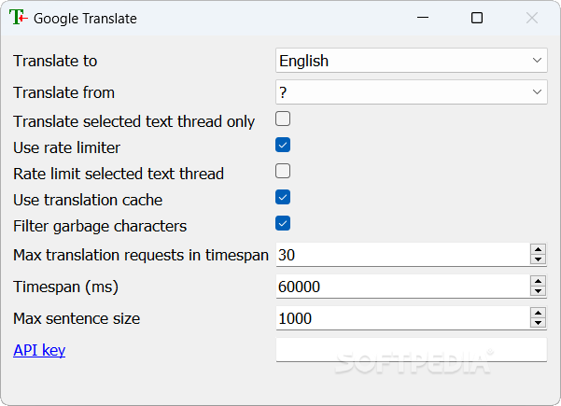Open the 'Translate to' English dropdown

click(x=411, y=61)
